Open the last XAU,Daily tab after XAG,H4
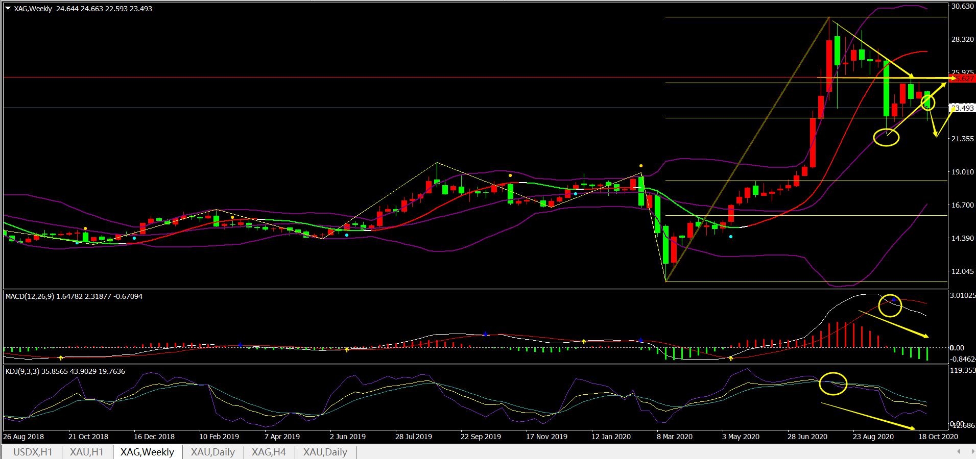The image size is (976, 459). (x=325, y=452)
